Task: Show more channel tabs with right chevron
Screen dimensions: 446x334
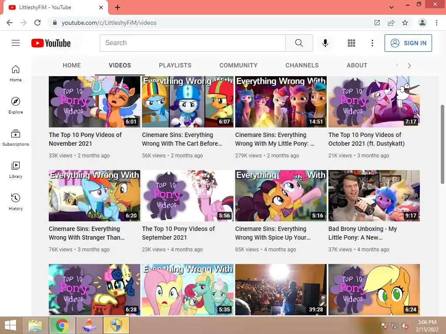Action: coord(409,66)
